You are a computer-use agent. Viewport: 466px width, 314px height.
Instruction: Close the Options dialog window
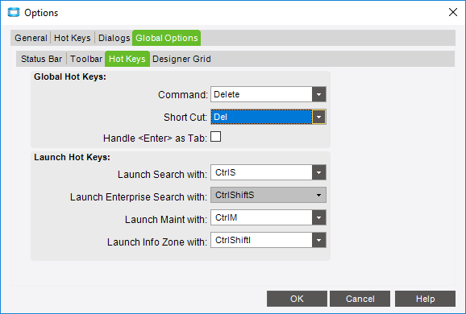click(x=453, y=12)
